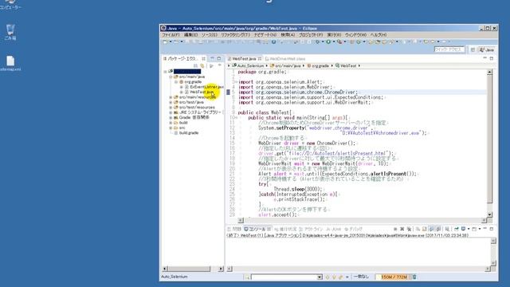This screenshot has height=287, width=510.
Task: Click the New Java Class toolbar icon
Action: click(359, 41)
